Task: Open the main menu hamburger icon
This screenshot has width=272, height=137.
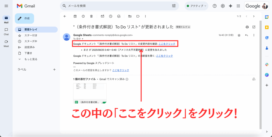Action: 6,6
